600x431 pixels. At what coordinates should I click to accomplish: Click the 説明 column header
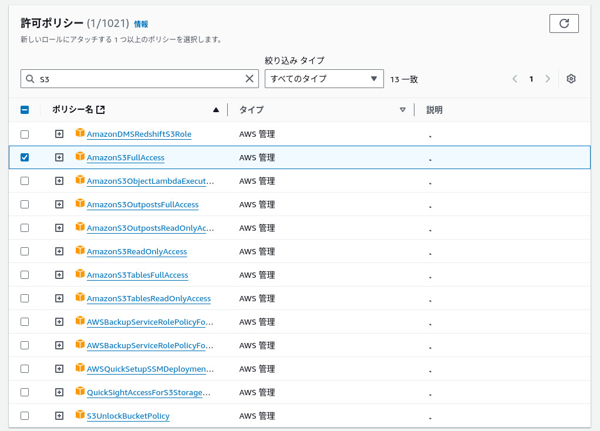pos(434,110)
